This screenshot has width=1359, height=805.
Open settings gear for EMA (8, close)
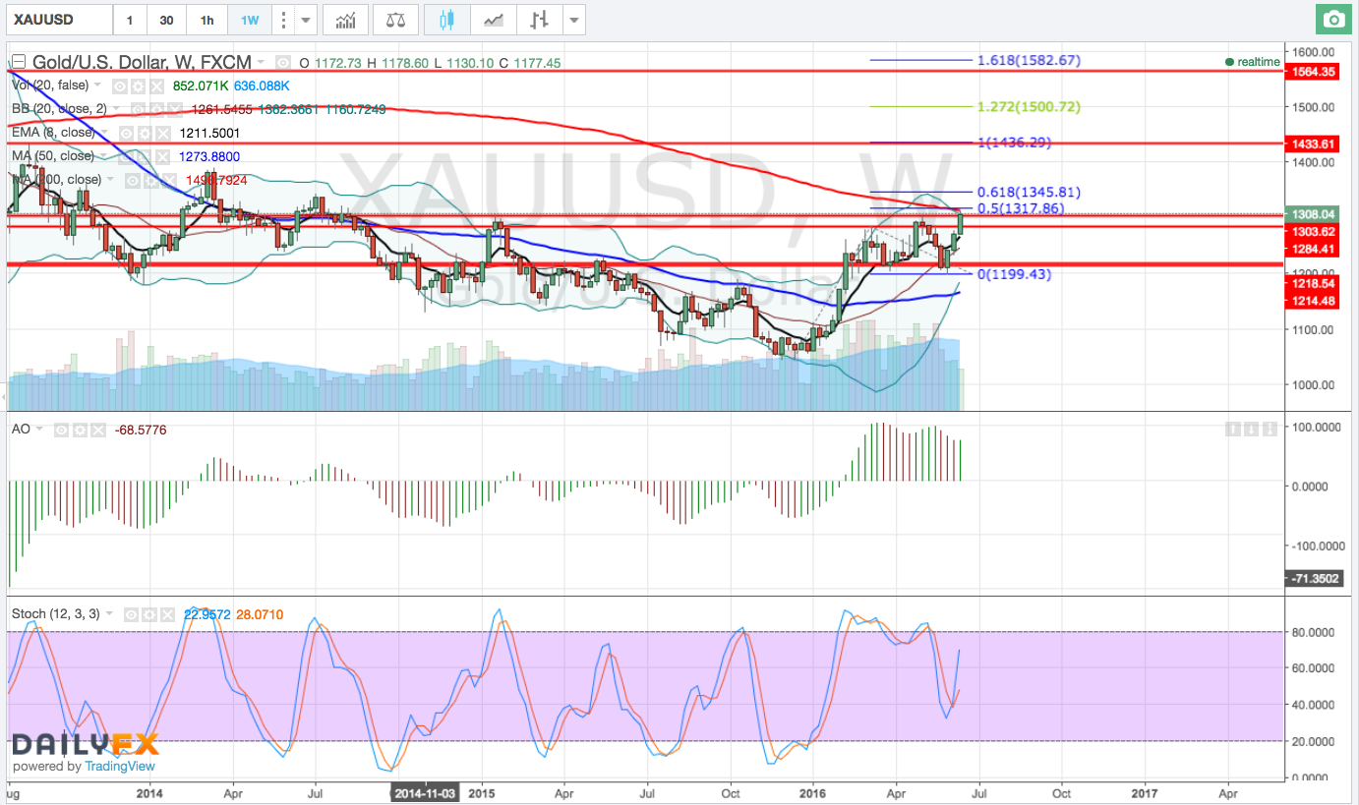point(145,133)
